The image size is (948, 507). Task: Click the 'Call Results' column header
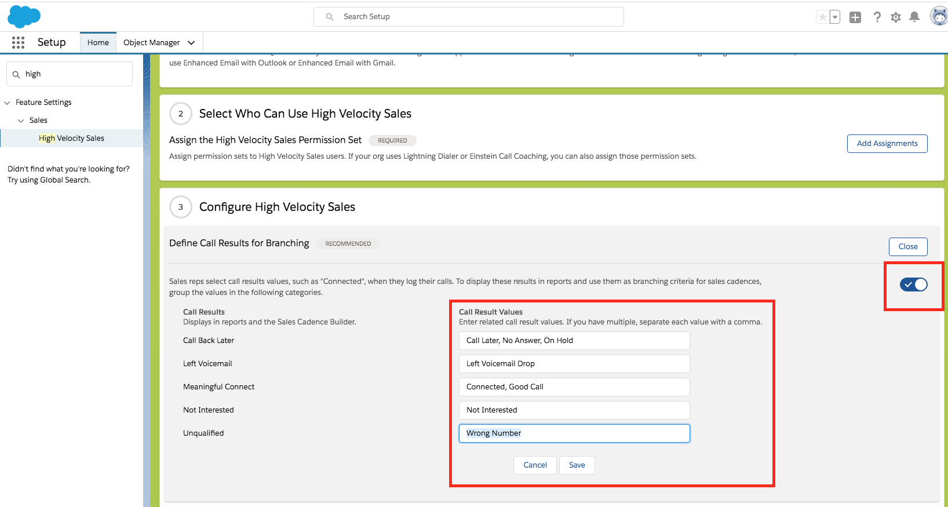pyautogui.click(x=204, y=312)
